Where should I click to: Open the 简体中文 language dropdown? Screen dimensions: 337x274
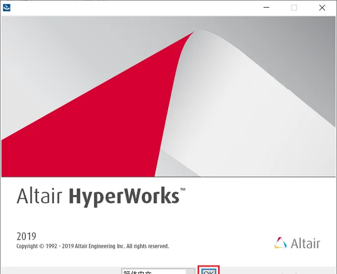tap(158, 272)
